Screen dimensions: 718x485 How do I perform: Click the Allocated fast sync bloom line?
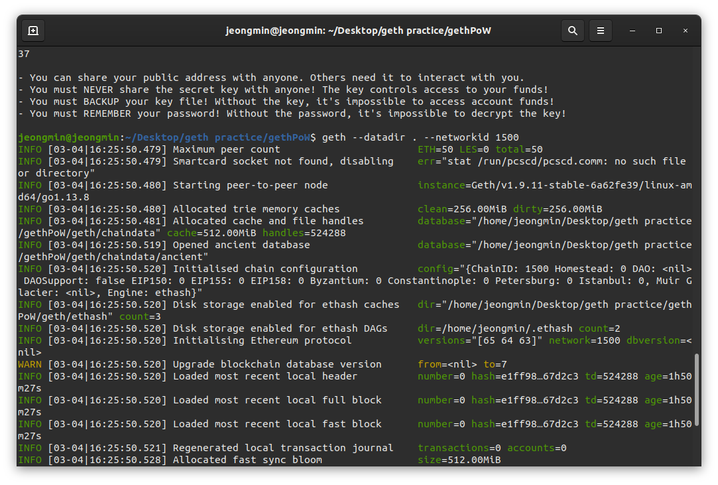coord(259,459)
